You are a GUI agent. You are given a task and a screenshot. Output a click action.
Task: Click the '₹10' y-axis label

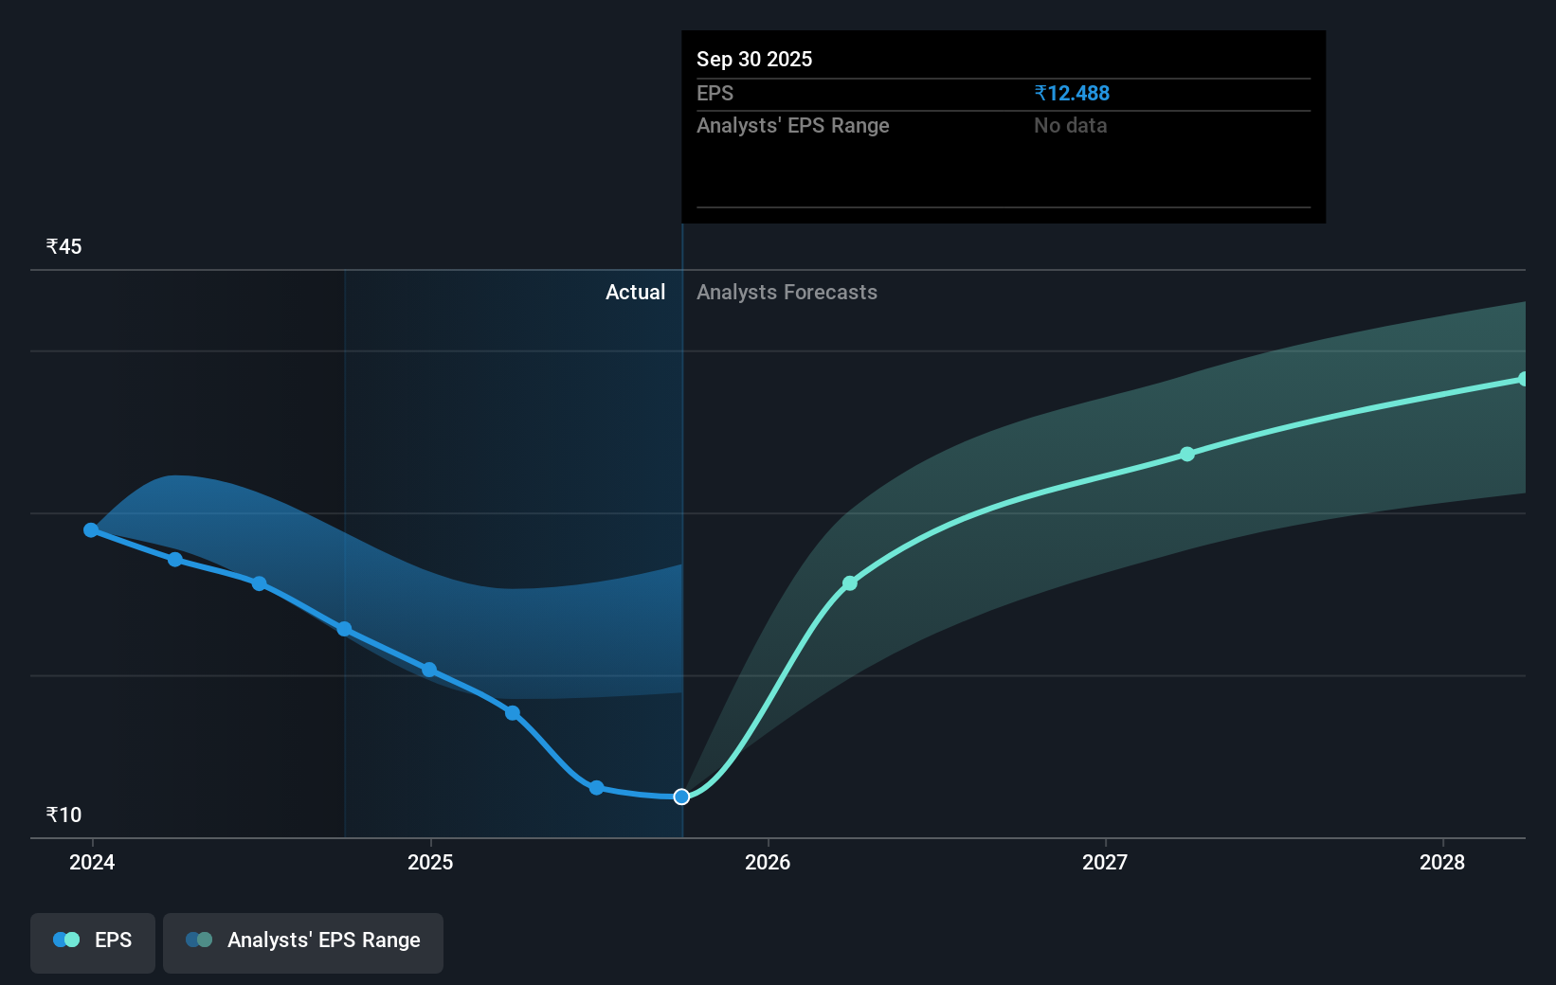(x=63, y=815)
